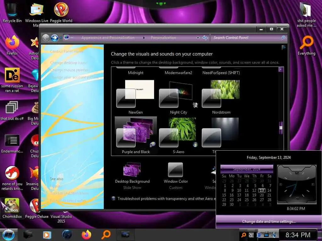Click the theme list scroll-up arrow
Viewport: 322px width, 241px height.
281,69
